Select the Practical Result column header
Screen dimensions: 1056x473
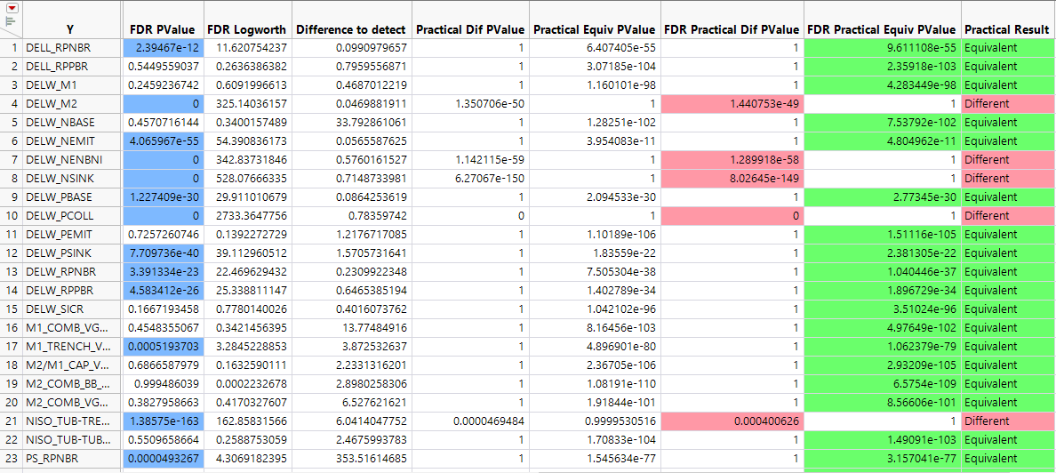pyautogui.click(x=1007, y=29)
